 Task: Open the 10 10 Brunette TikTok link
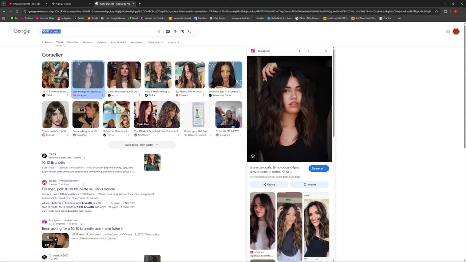(x=54, y=163)
